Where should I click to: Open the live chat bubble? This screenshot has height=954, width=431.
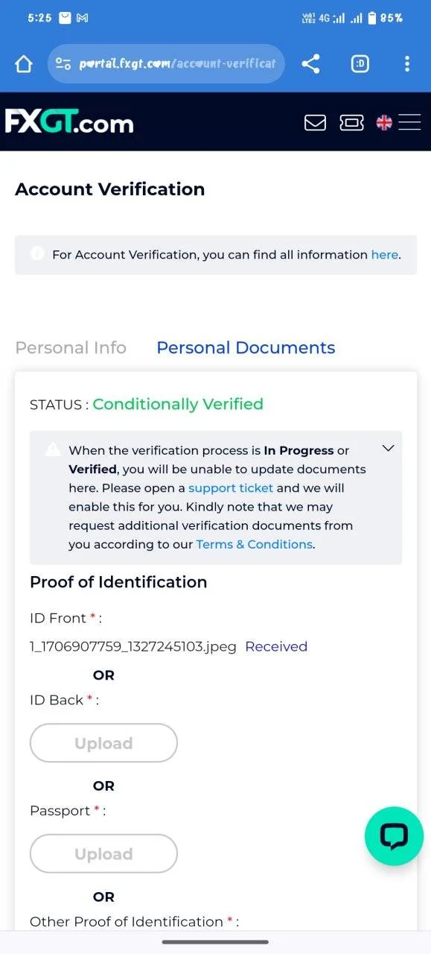tap(394, 836)
